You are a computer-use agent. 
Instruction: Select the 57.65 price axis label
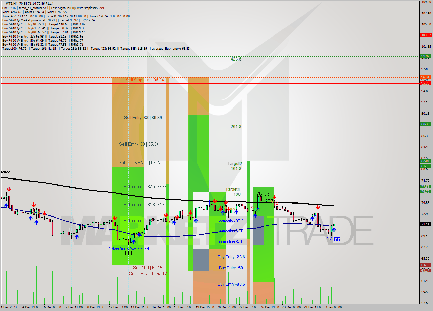tap(426, 303)
